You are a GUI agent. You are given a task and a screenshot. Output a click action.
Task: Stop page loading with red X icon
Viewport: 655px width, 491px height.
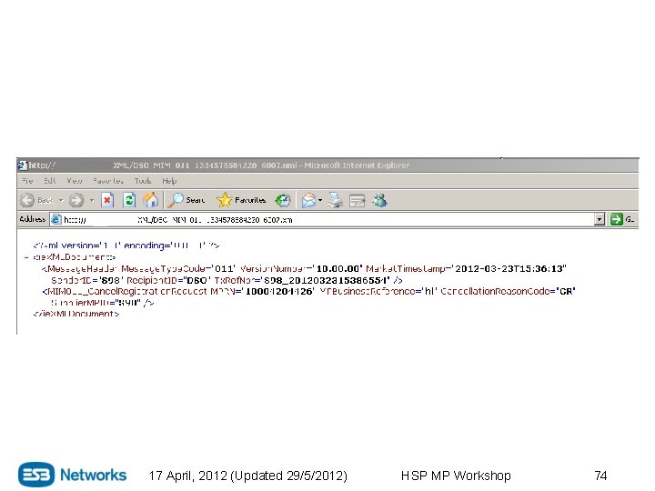[107, 200]
